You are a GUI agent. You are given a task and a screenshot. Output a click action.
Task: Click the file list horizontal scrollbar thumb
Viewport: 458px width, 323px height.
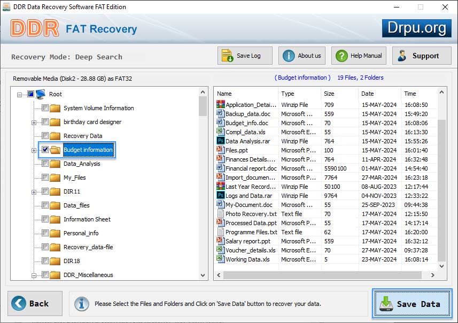pos(322,275)
